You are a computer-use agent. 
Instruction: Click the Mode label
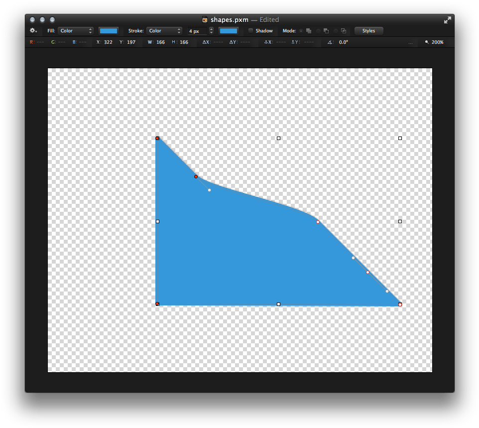click(289, 30)
